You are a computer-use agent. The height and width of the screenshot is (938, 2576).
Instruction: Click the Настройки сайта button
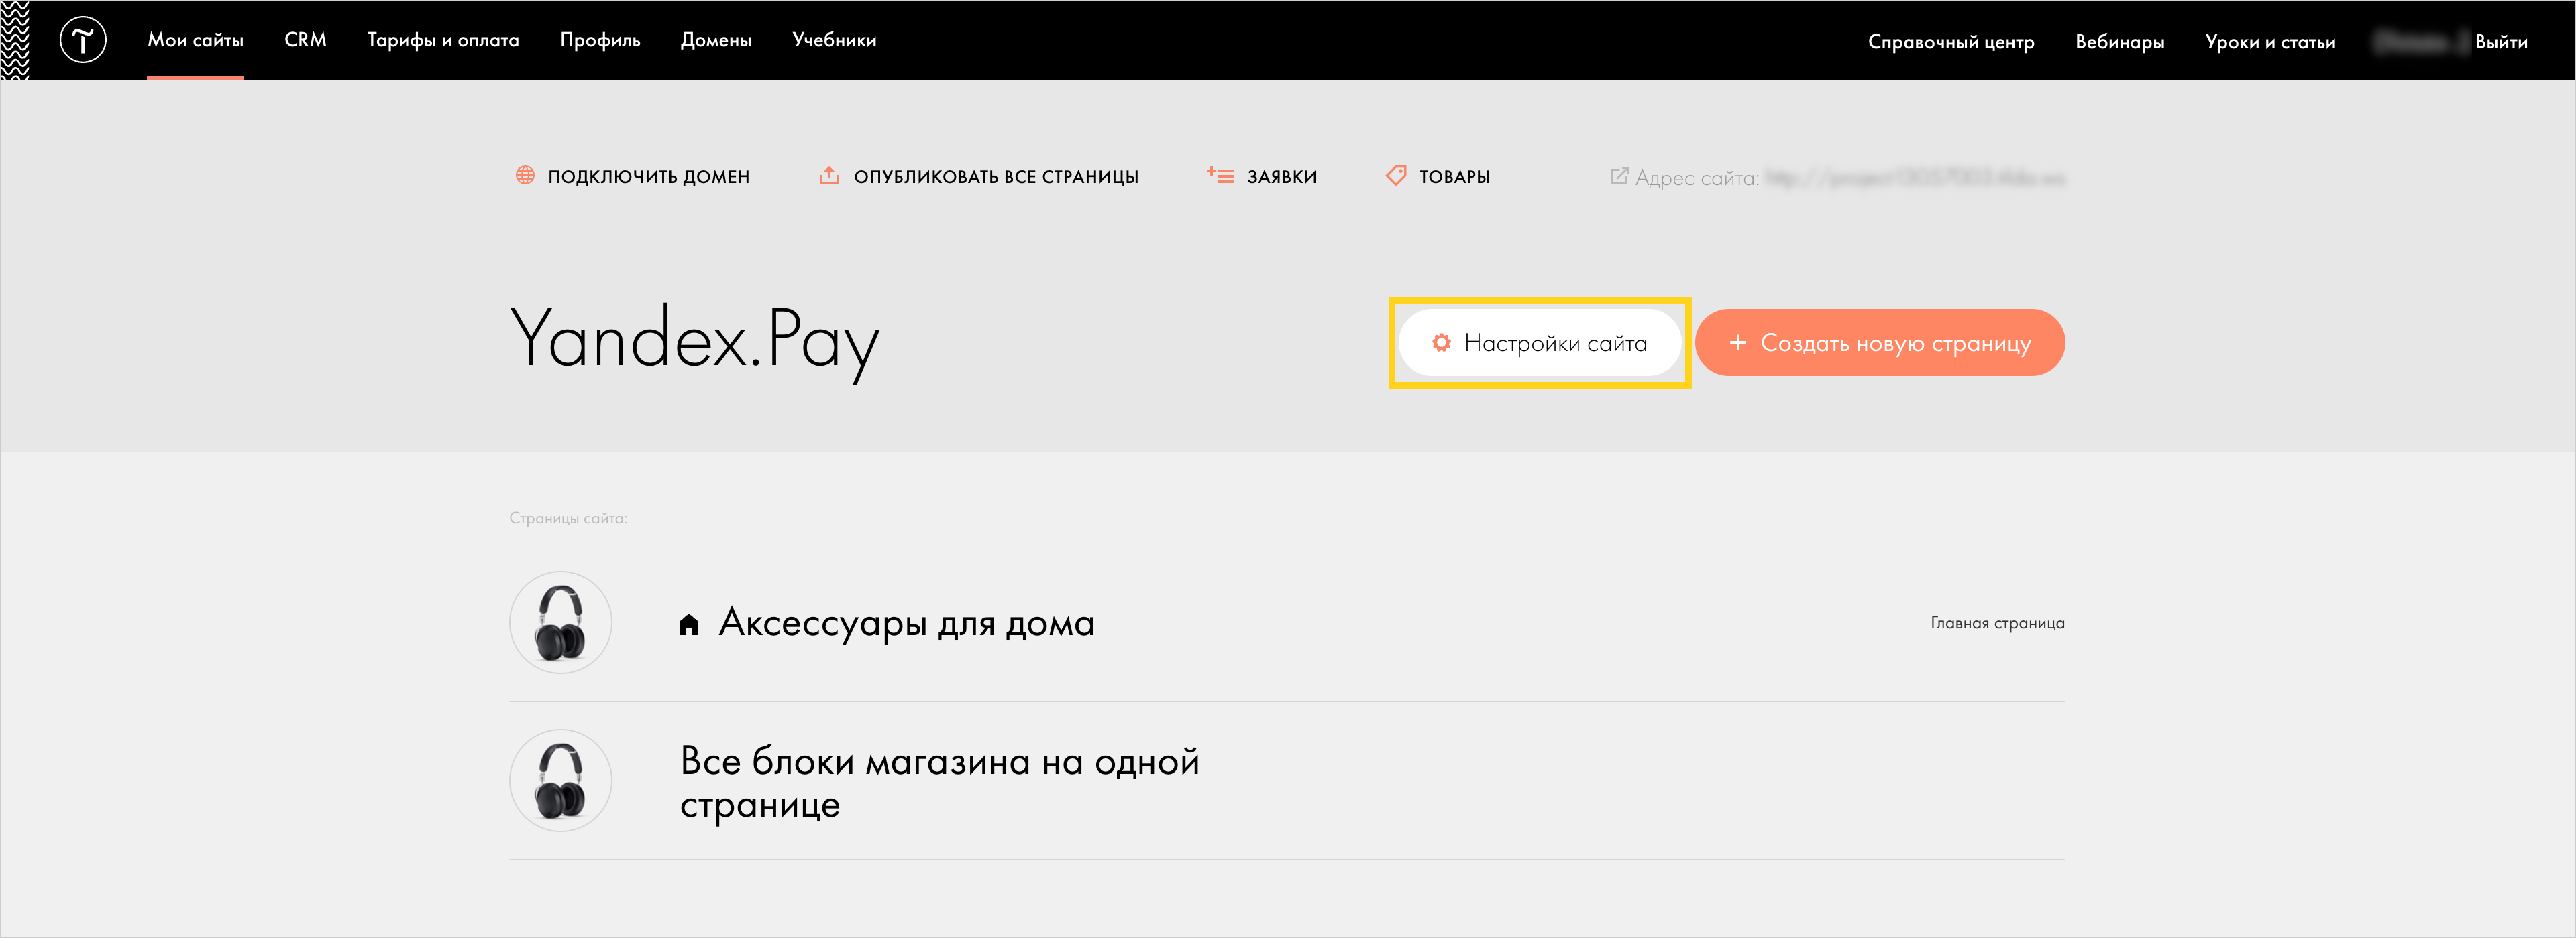tap(1540, 342)
